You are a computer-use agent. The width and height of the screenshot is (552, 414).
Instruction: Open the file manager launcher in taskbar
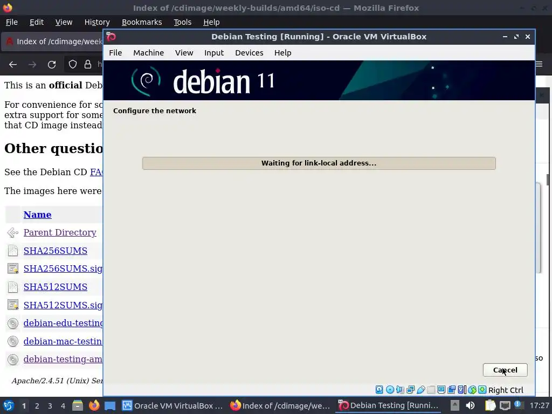(78, 405)
